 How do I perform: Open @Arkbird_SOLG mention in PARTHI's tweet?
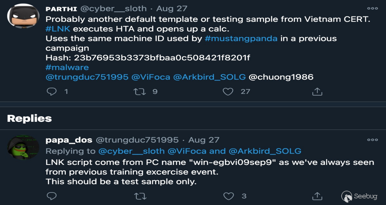pos(209,77)
